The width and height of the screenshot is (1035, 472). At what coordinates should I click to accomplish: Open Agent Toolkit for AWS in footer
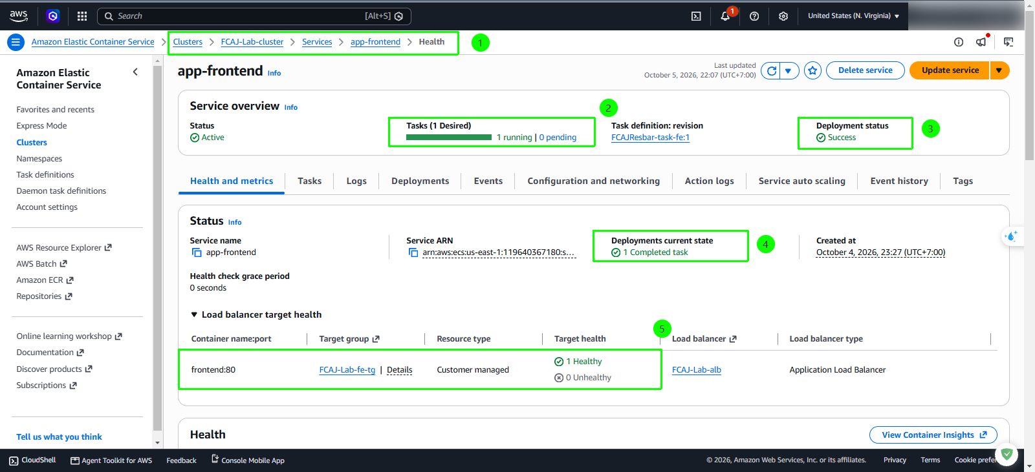point(111,460)
